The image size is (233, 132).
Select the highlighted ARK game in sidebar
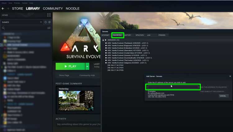click(25, 45)
